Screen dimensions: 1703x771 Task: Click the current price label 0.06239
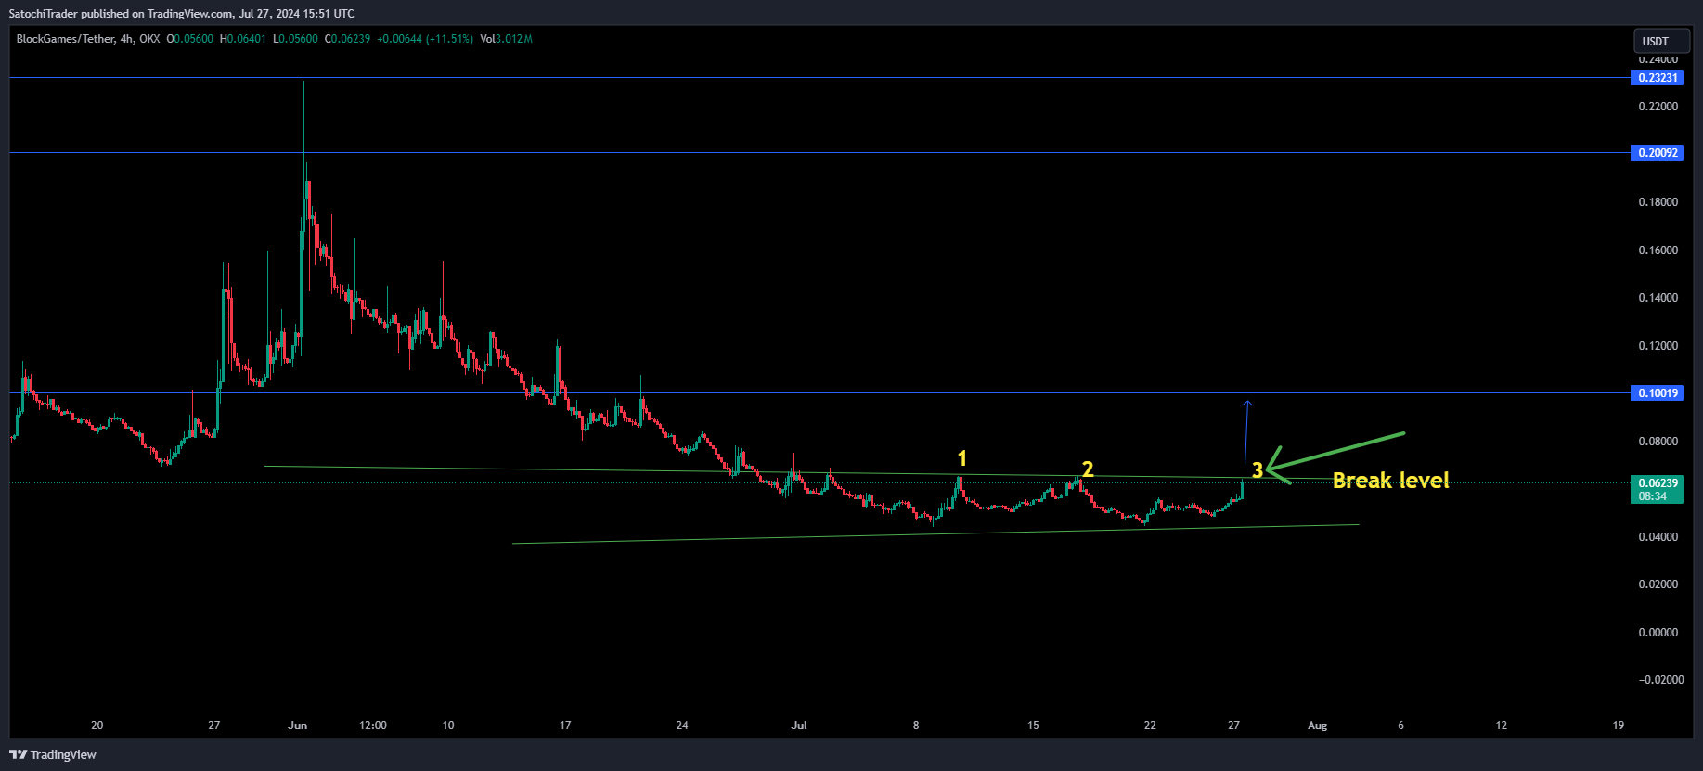(1658, 483)
